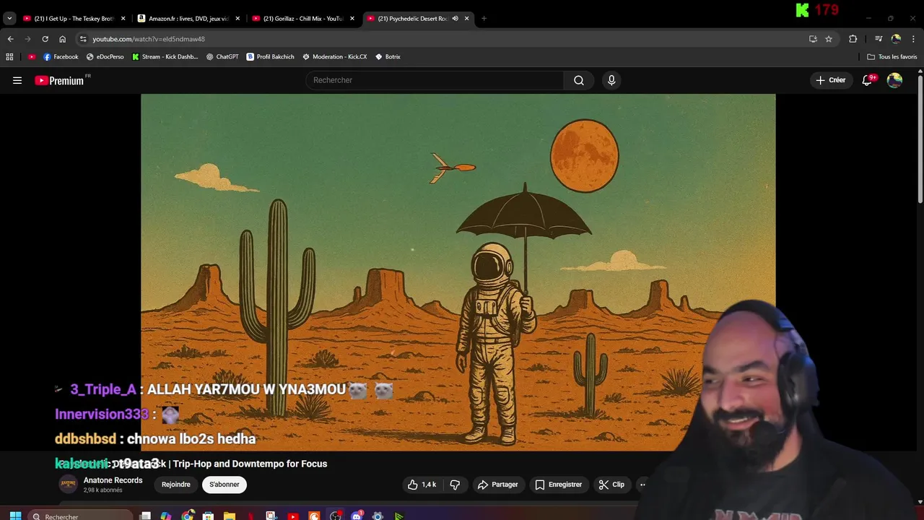The height and width of the screenshot is (520, 924).
Task: Open the apps grid in bookmarks bar
Action: coord(9,56)
